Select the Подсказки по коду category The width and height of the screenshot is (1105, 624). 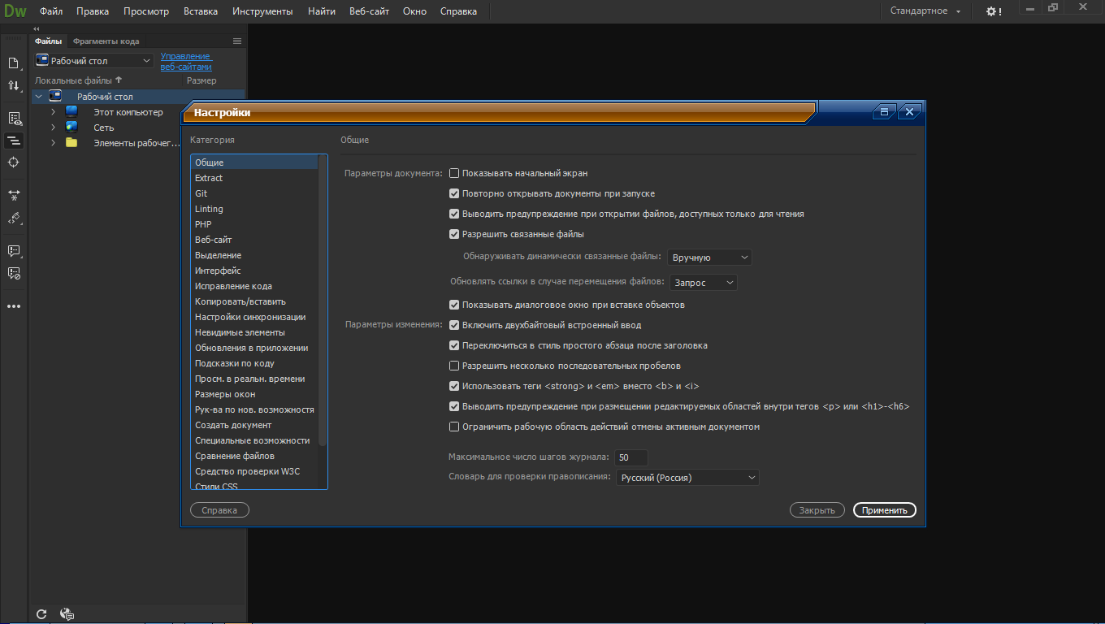(x=254, y=363)
